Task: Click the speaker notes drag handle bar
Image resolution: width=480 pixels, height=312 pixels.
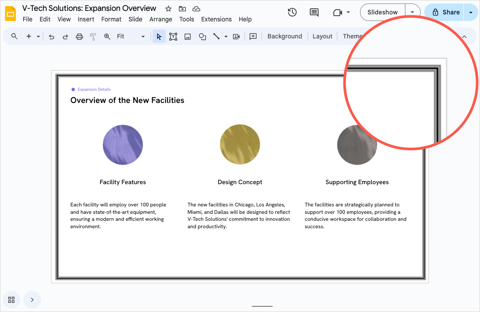Action: pyautogui.click(x=262, y=306)
